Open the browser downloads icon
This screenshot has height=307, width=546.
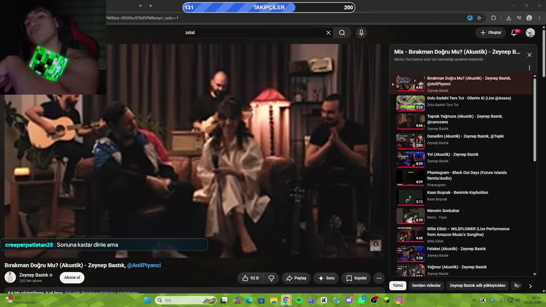click(508, 18)
